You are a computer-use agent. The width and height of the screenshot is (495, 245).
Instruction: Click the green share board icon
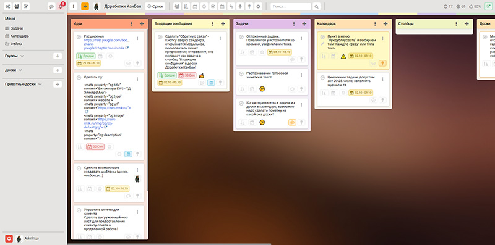pyautogui.click(x=488, y=6)
